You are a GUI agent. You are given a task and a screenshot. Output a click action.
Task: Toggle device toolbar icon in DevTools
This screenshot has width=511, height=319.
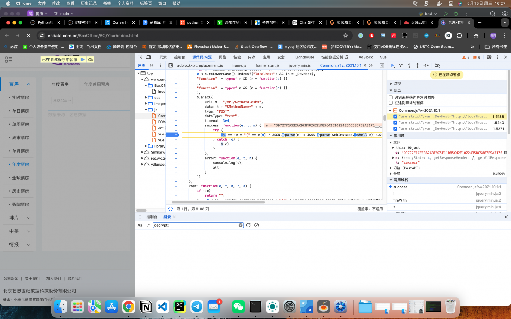tap(149, 57)
